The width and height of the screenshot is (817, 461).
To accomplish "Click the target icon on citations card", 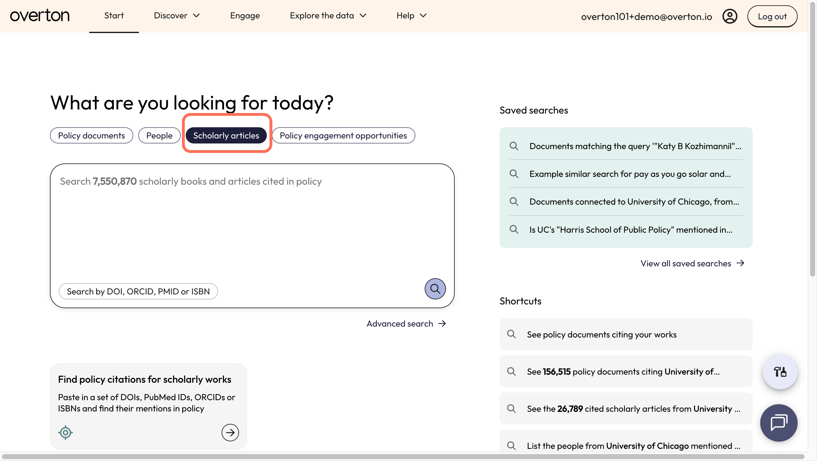I will 65,432.
